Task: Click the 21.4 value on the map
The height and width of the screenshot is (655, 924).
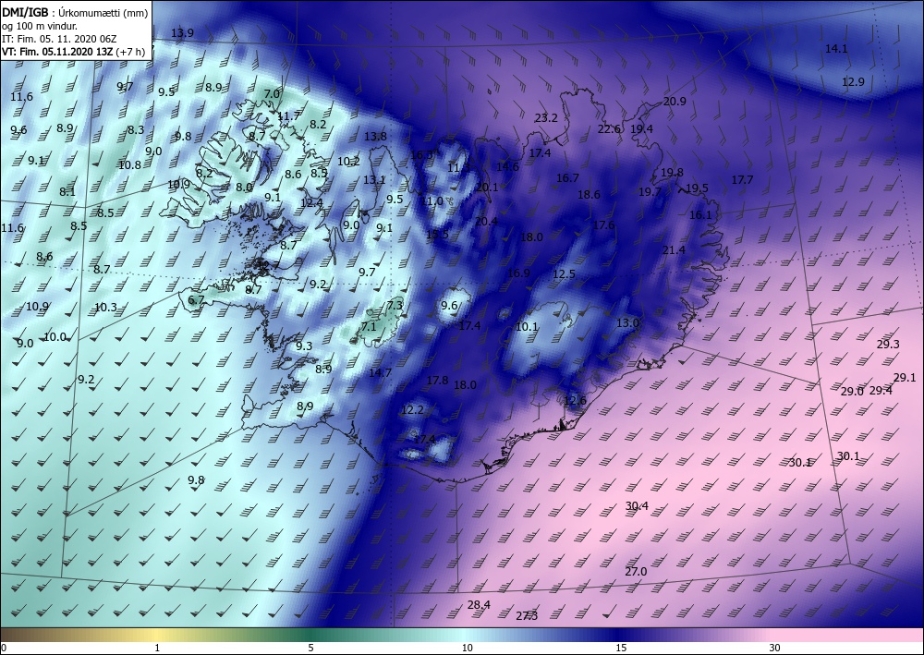Action: [674, 250]
